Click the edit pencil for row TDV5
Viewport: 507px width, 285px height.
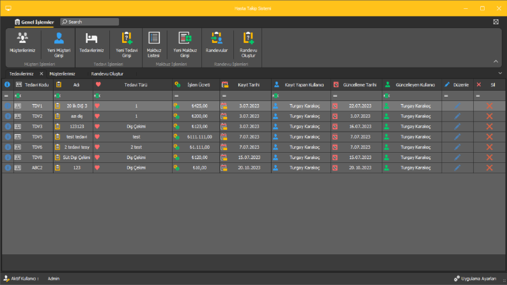click(x=457, y=137)
